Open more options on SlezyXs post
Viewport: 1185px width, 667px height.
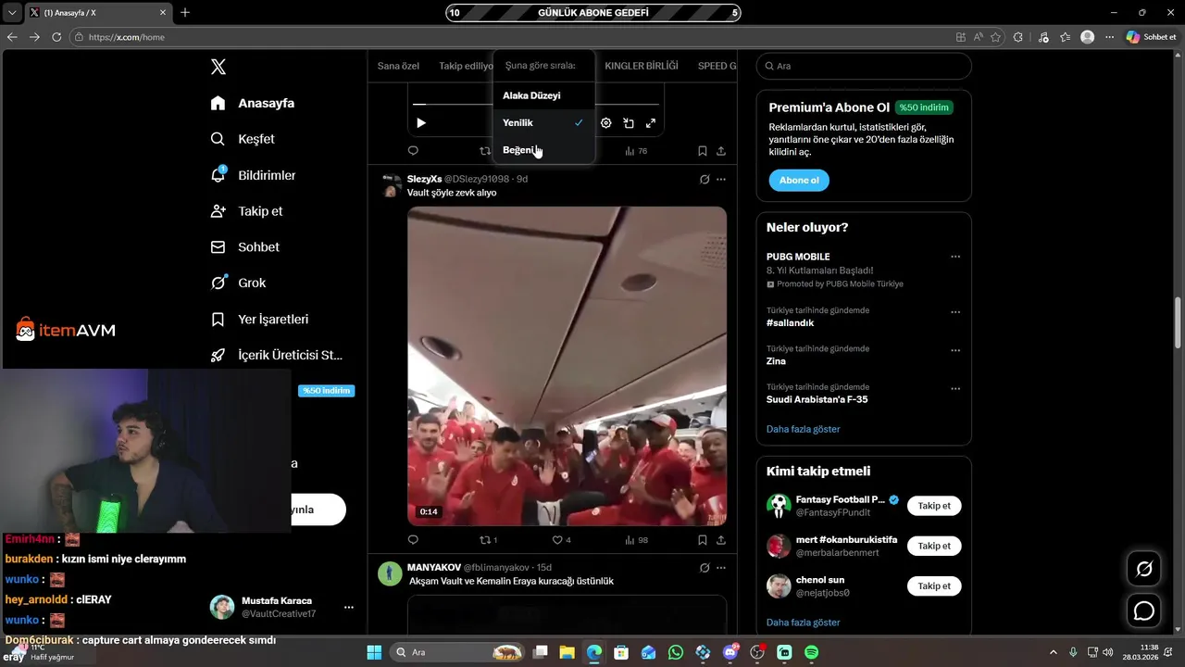click(721, 179)
